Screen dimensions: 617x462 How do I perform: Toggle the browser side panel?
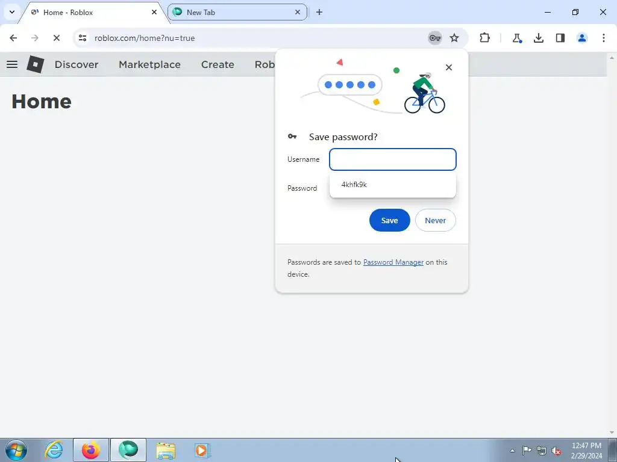coord(560,38)
